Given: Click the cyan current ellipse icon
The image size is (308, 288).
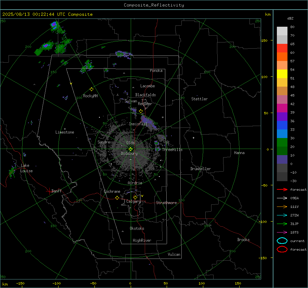Looking at the screenshot, I should coord(282,241).
